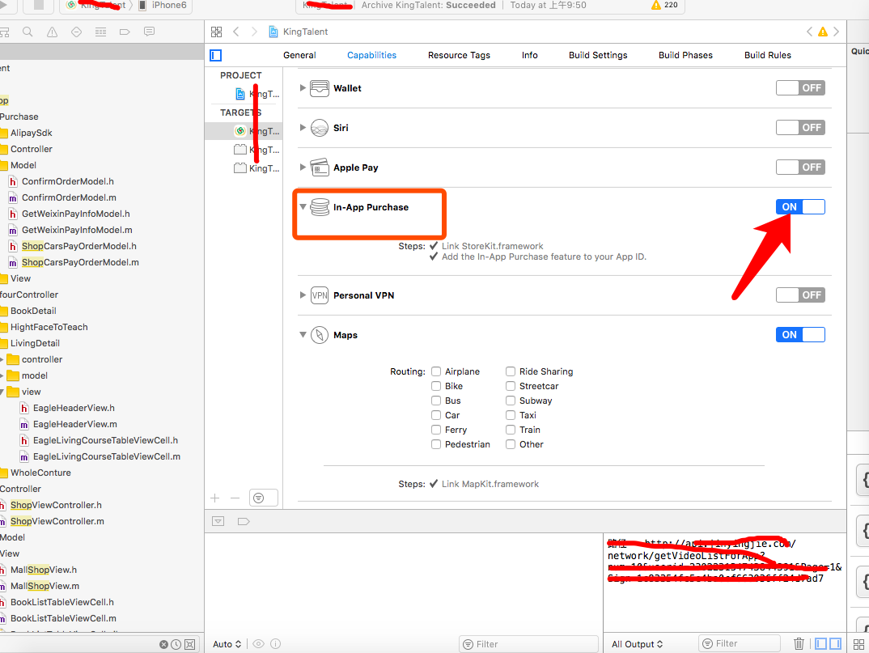Click the activity warning count 220
This screenshot has width=869, height=653.
664,5
